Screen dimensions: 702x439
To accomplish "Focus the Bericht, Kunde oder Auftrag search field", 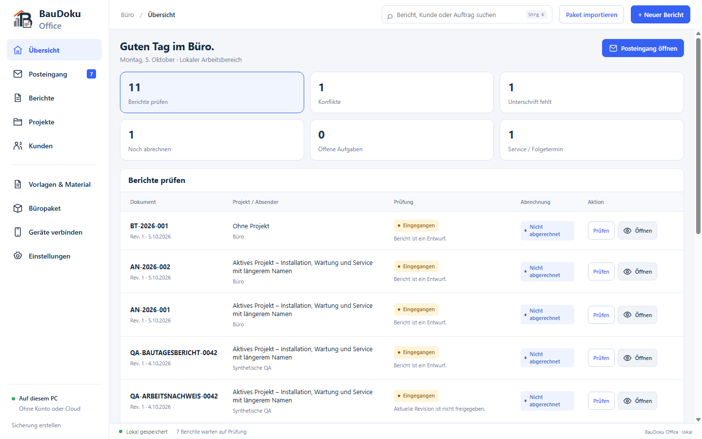I will 467,15.
